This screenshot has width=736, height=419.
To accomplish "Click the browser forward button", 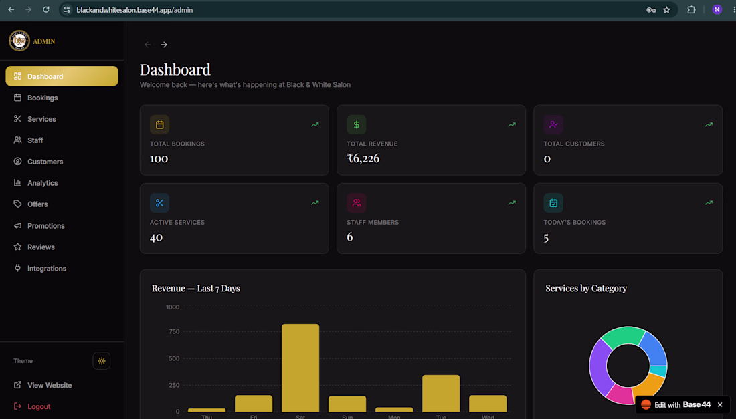I will coord(29,10).
